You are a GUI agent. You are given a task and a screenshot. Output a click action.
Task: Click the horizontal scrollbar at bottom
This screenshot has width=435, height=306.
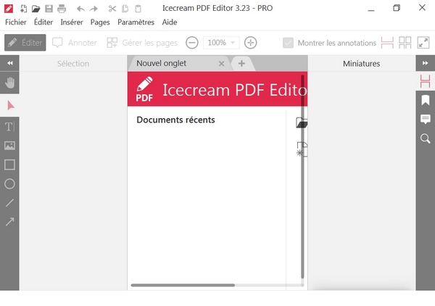[183, 285]
